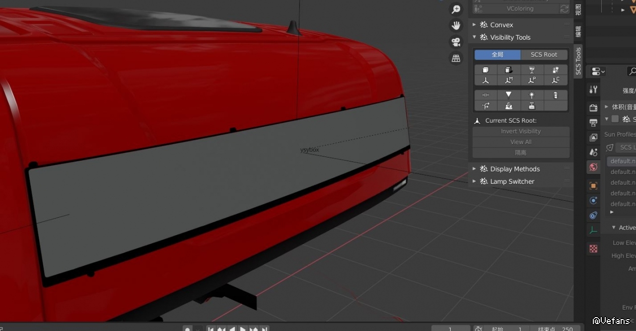Viewport: 636px width, 331px height.
Task: Open the Texture properties checkerboard icon
Action: coord(593,248)
